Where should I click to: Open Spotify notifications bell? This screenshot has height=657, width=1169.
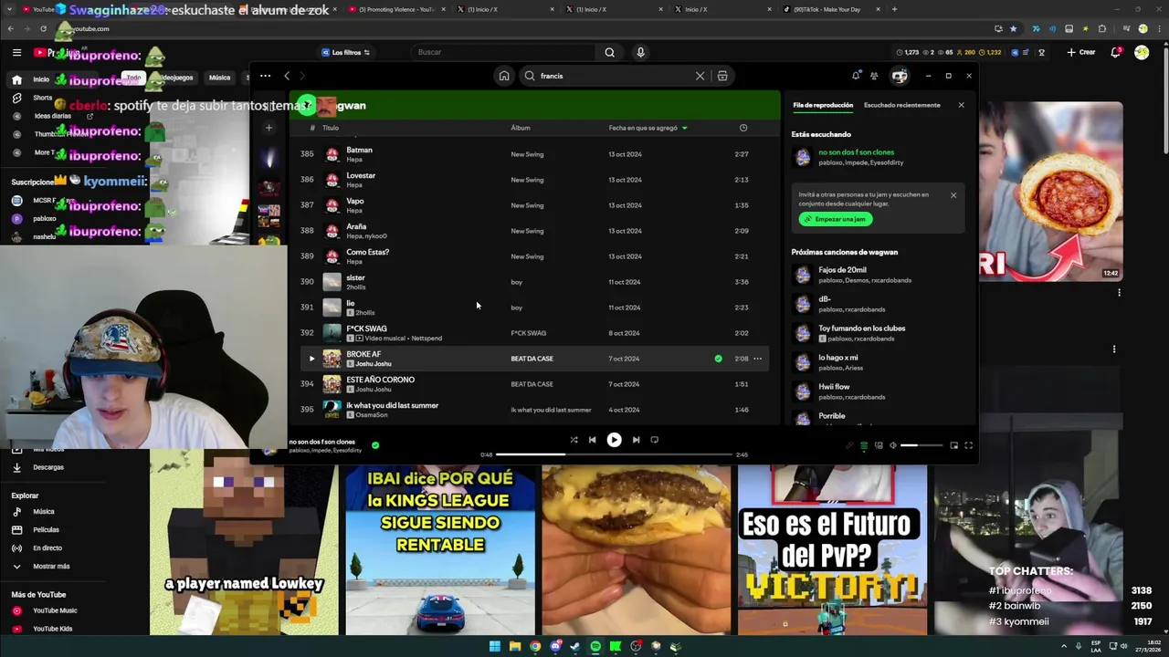(856, 76)
